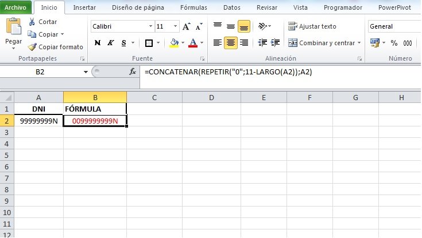Screen dimensions: 422x238
Task: Select cell A2 with 99999999N
Action: tap(39, 121)
